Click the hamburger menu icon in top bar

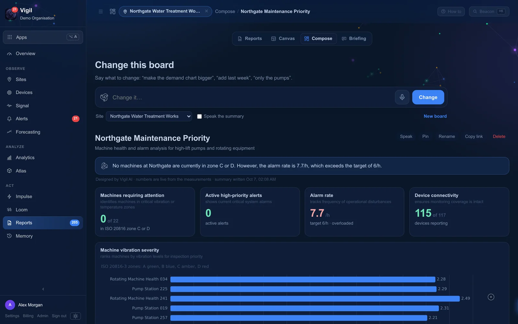[101, 11]
